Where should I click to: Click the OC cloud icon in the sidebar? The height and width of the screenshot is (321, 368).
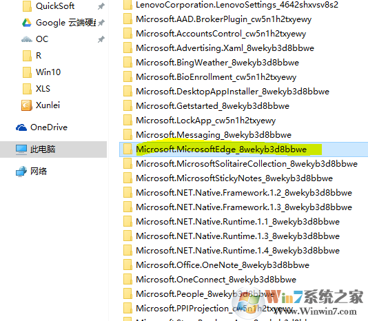coord(26,39)
